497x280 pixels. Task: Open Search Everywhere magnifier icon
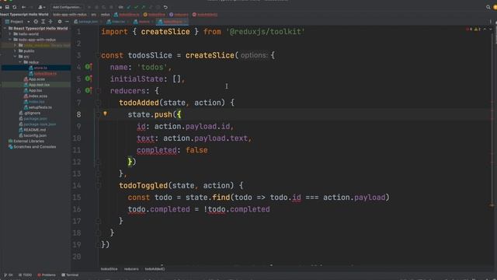[x=488, y=7]
